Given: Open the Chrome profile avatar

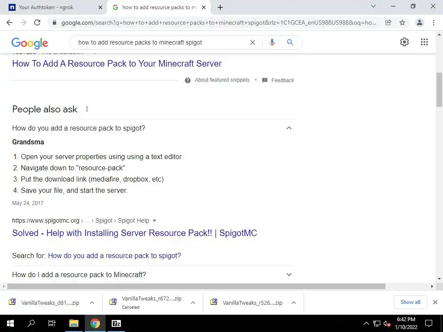Looking at the screenshot, I should pos(420,22).
